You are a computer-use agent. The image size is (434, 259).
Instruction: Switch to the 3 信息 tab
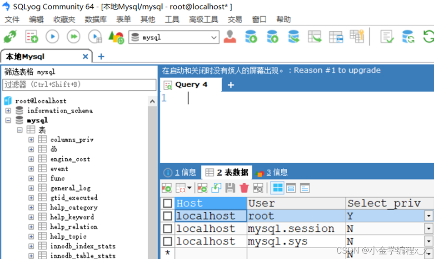click(x=272, y=172)
